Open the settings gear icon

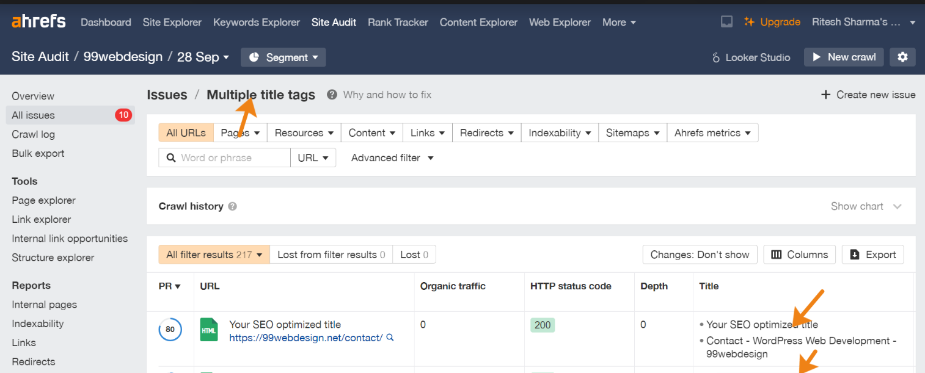902,57
